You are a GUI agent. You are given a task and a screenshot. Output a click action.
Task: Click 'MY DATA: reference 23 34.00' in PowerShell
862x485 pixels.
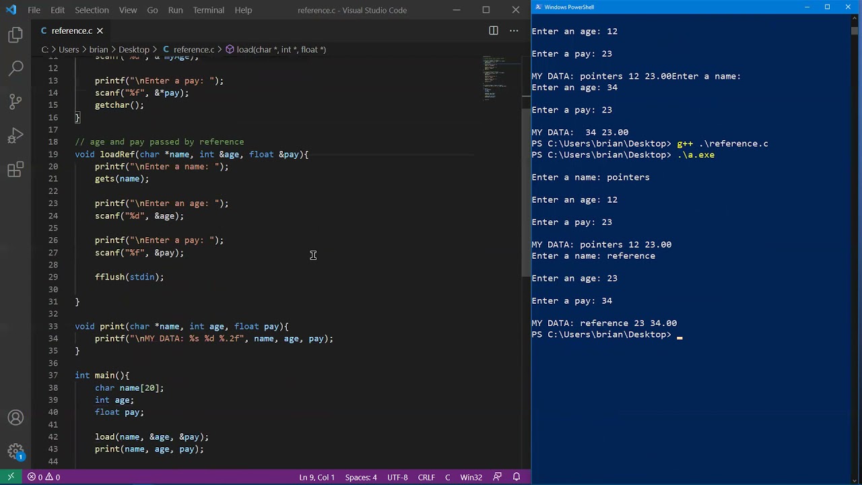click(604, 323)
